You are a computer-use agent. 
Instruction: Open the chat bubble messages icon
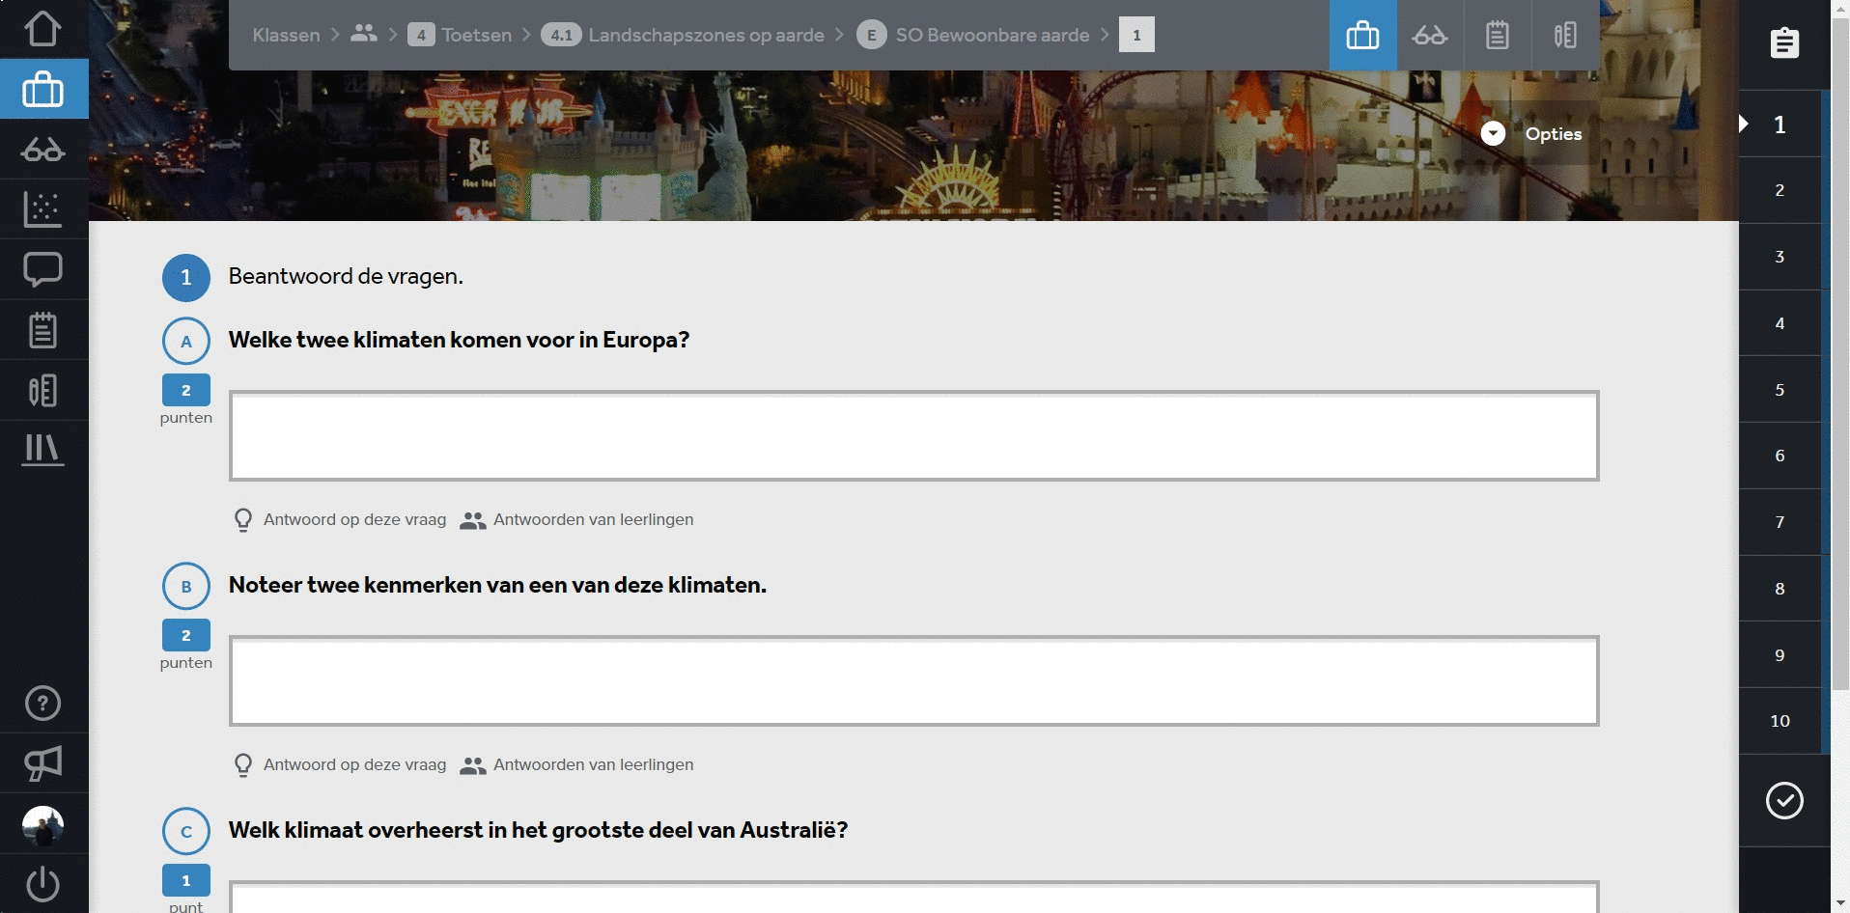click(x=43, y=269)
